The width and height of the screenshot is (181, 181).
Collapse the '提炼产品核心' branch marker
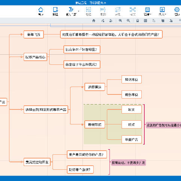(x=21, y=57)
